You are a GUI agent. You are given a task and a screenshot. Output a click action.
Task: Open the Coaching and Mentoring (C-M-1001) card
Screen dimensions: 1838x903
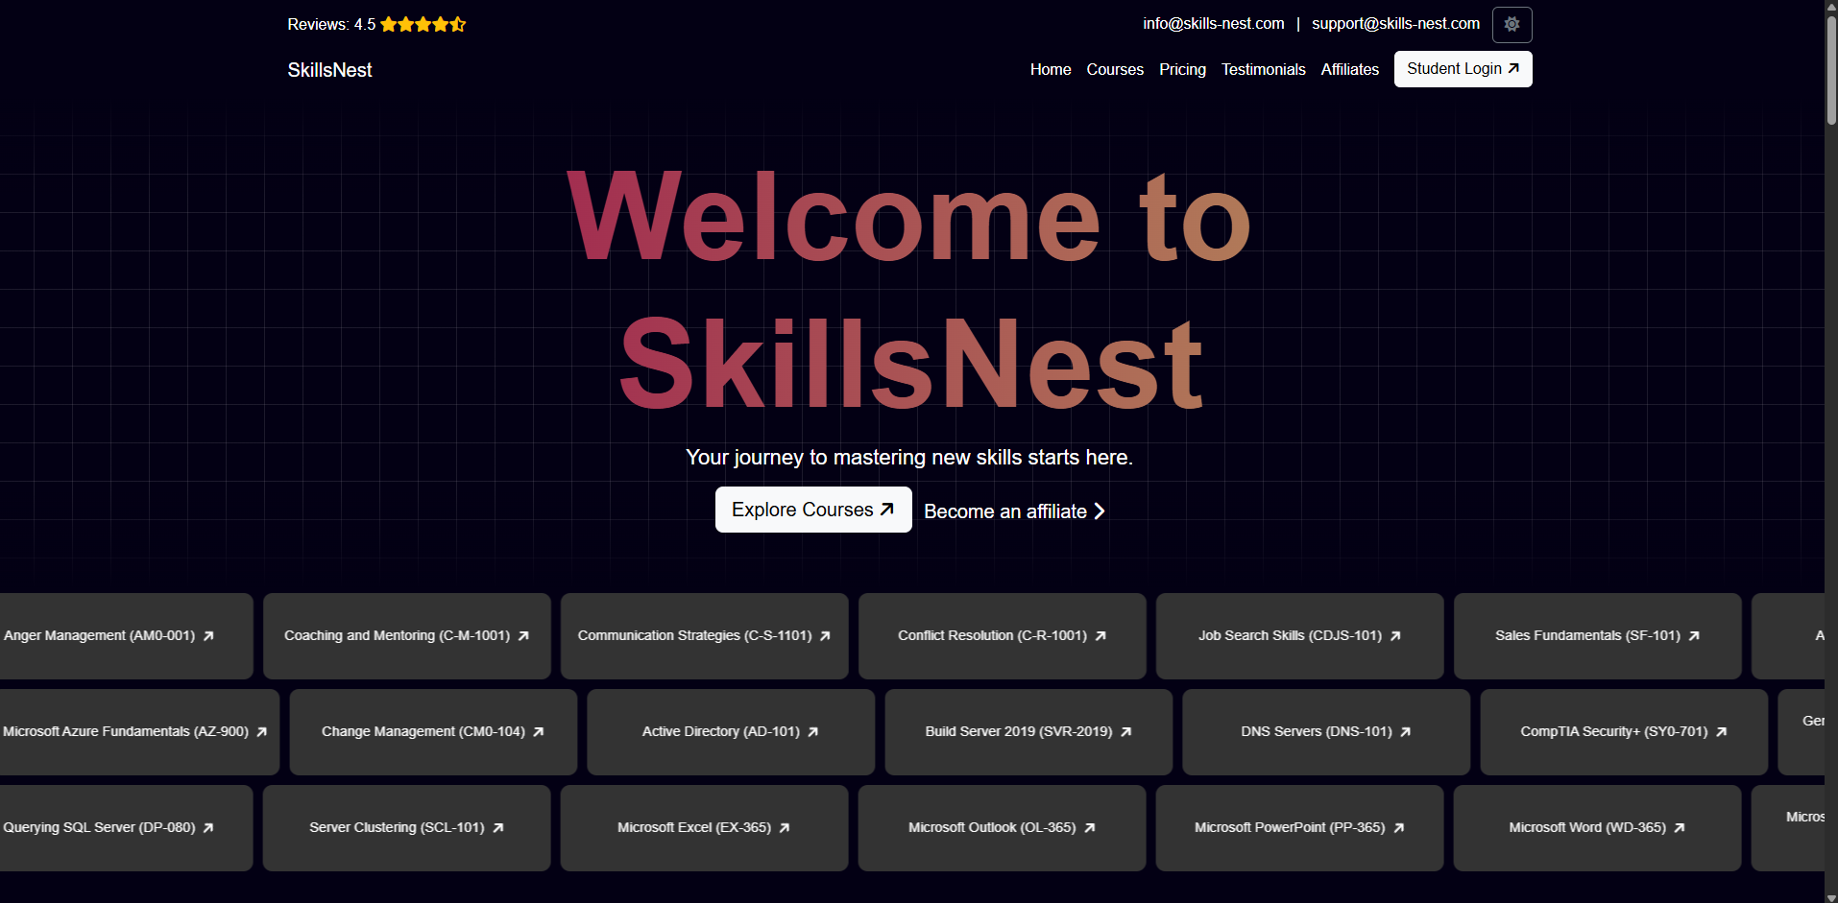click(407, 635)
